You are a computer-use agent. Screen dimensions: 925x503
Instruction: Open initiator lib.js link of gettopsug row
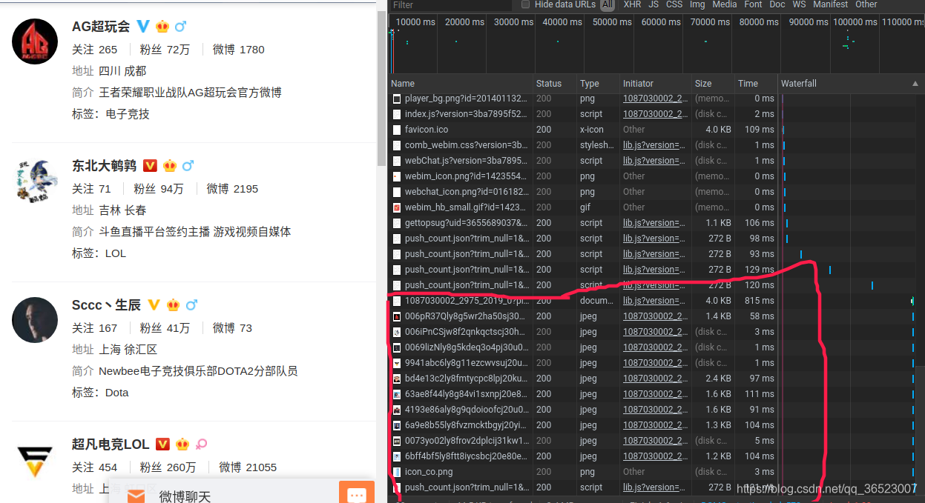tap(654, 223)
